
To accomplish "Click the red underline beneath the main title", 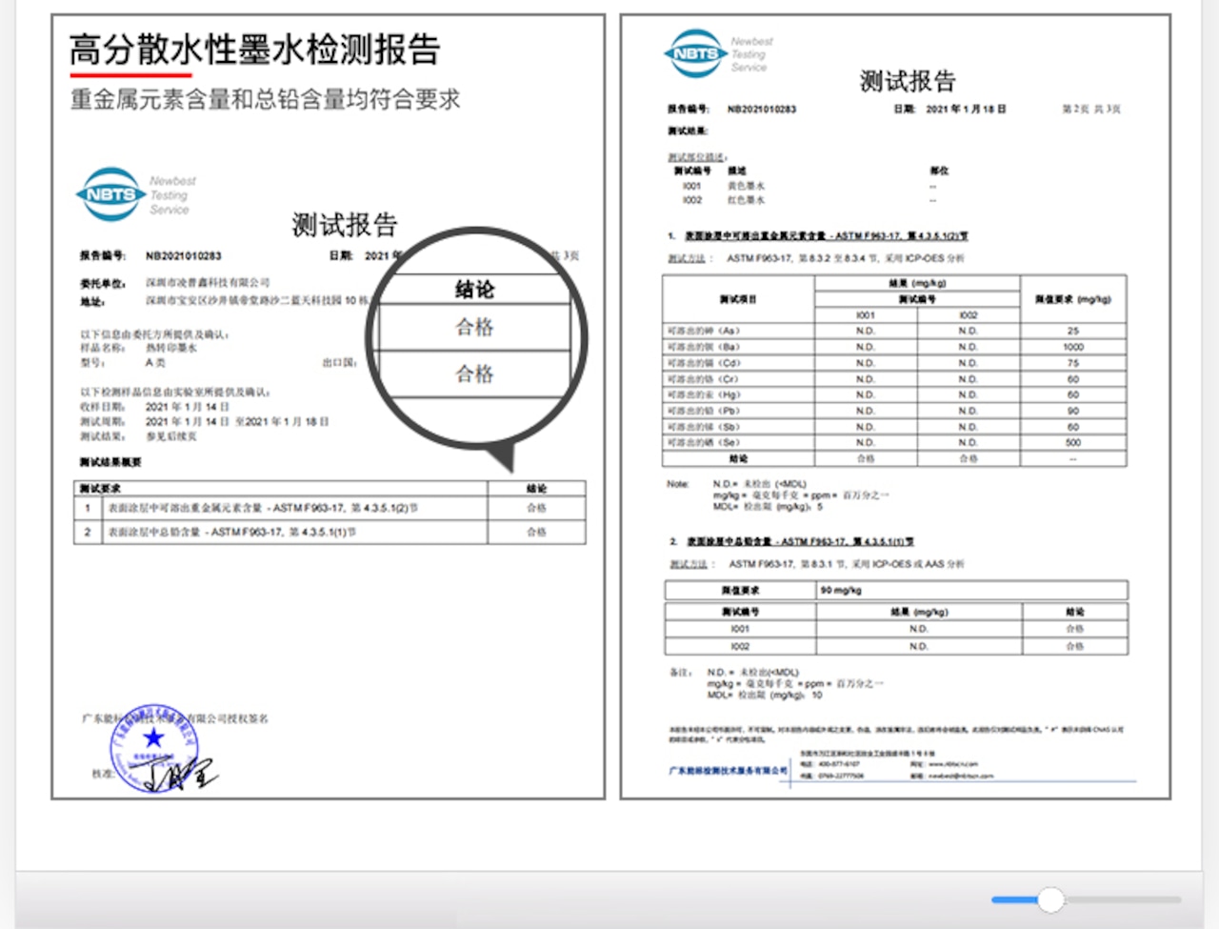I will pyautogui.click(x=130, y=74).
